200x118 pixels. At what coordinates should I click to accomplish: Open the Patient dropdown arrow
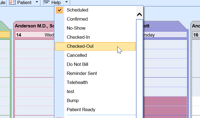pyautogui.click(x=37, y=2)
